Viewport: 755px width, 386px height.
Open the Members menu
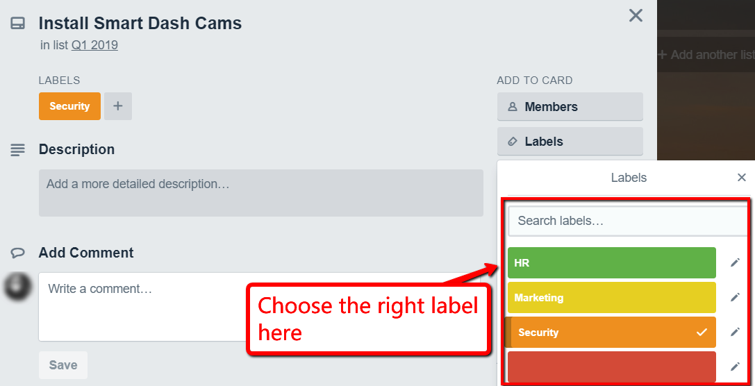click(x=570, y=107)
